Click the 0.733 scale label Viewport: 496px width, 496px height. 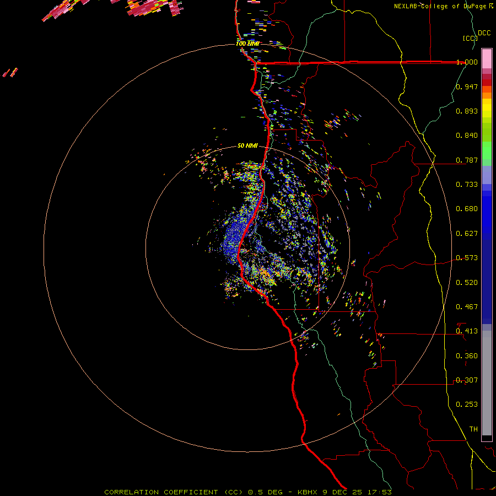click(x=467, y=185)
